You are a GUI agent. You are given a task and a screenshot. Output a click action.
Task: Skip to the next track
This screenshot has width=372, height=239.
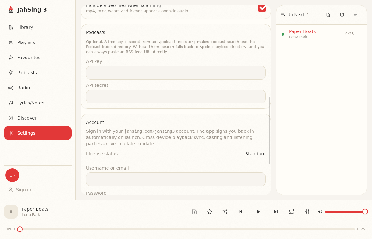coord(276,212)
